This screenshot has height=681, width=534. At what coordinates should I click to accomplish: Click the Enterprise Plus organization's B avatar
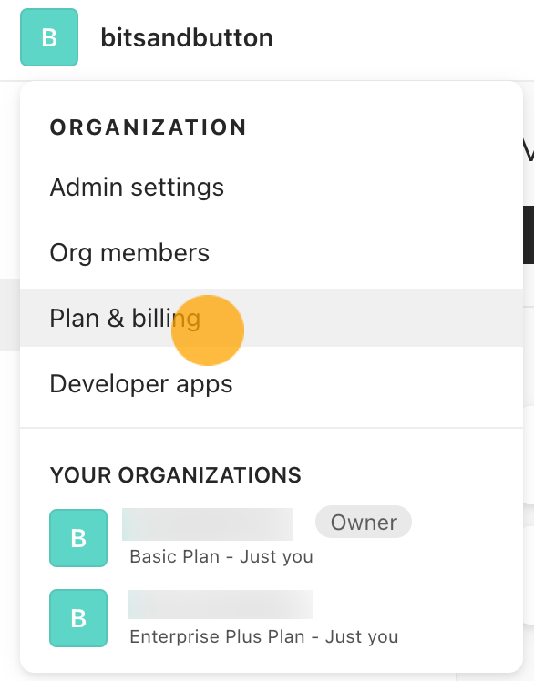click(x=78, y=618)
